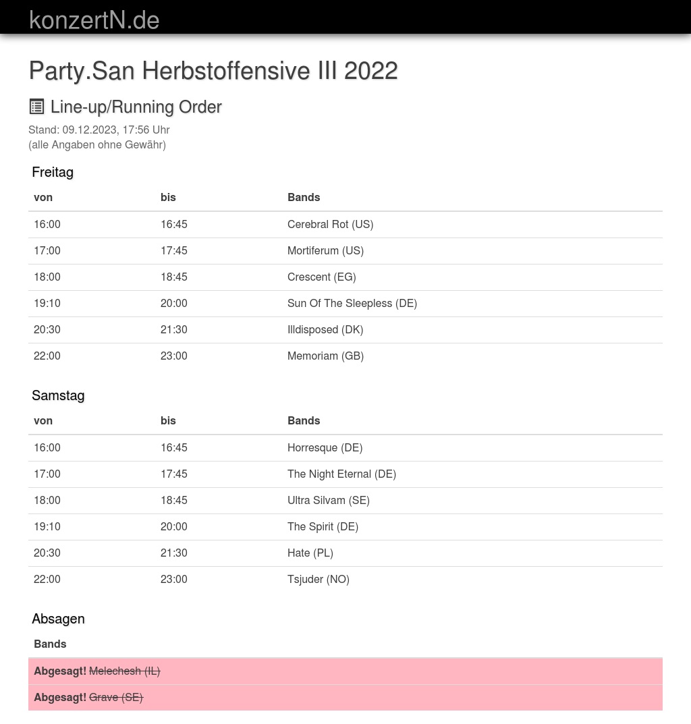Click the konzertN.de site logo
The width and height of the screenshot is (691, 724).
click(x=94, y=20)
